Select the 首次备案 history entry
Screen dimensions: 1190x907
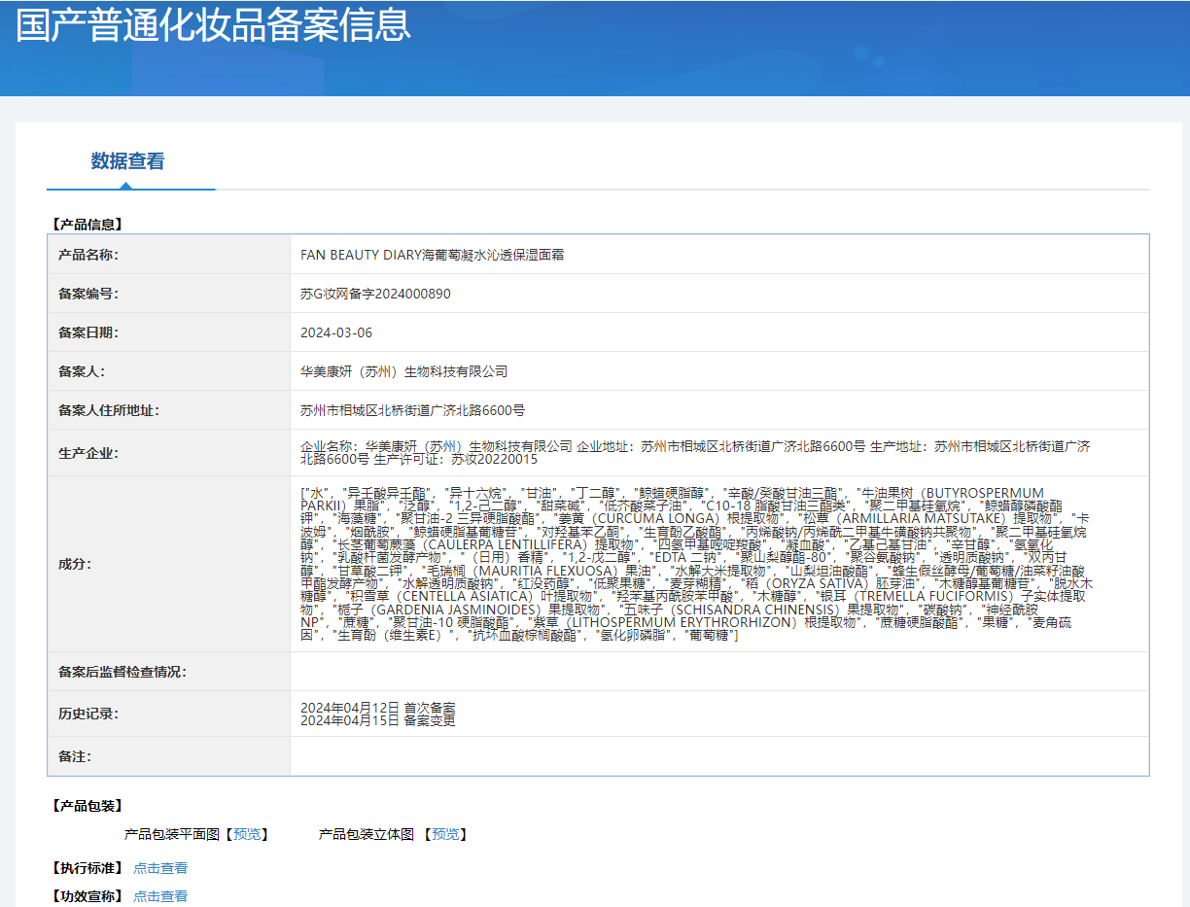377,707
